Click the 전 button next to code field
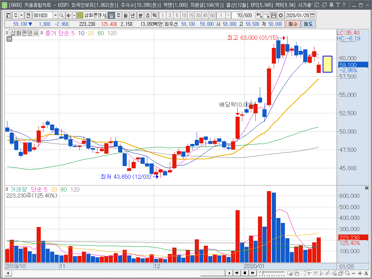 [28, 15]
